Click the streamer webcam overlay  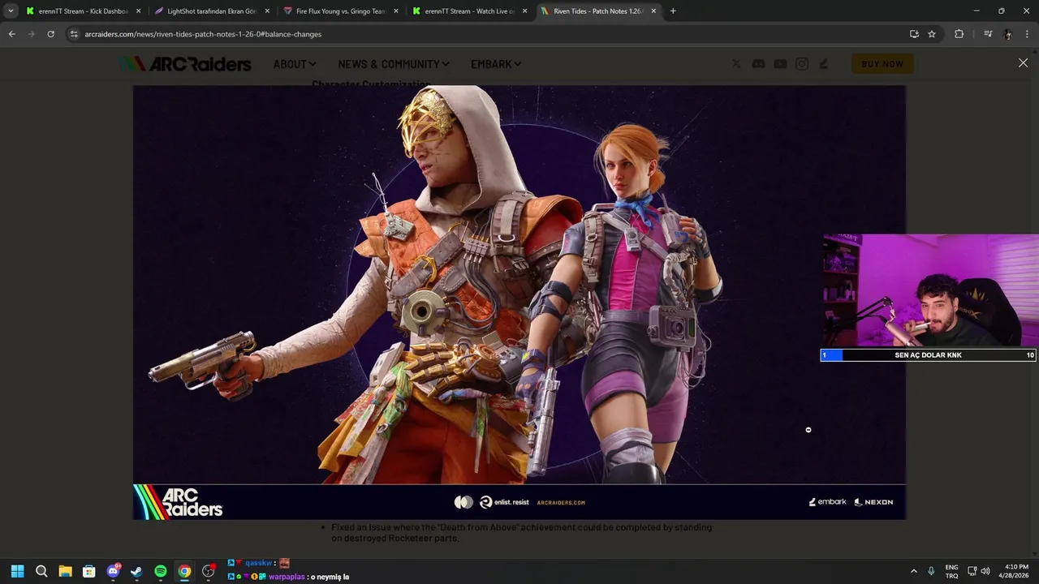coord(930,291)
